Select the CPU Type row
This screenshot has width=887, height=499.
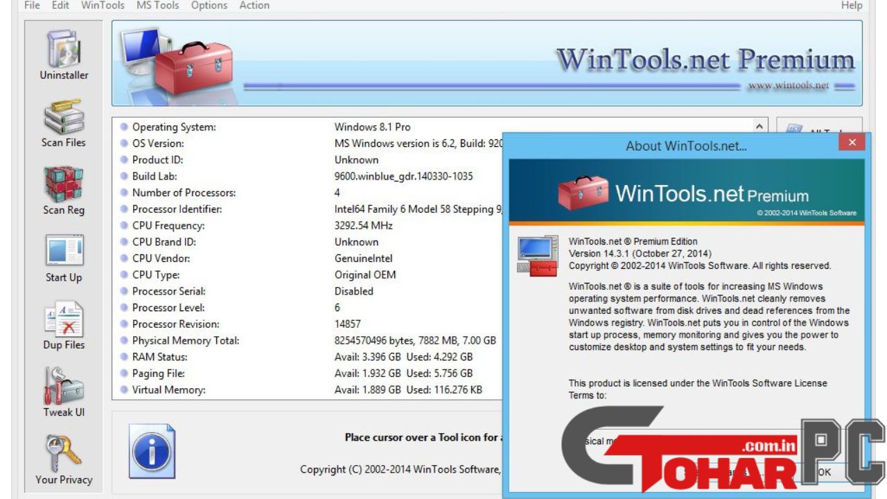[x=308, y=275]
